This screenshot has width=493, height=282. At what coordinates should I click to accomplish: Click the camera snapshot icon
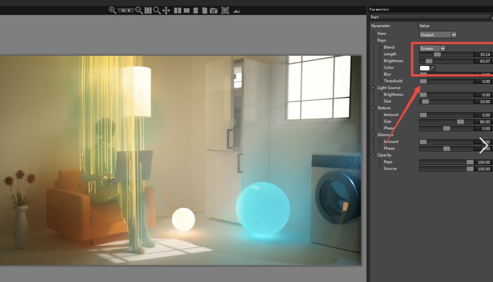click(x=214, y=10)
